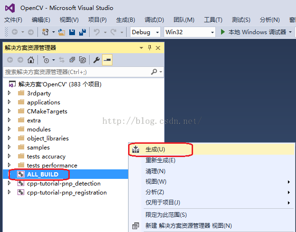Open the 视图(V) menu in menu bar
Image resolution: width=296 pixels, height=232 pixels.
point(69,20)
